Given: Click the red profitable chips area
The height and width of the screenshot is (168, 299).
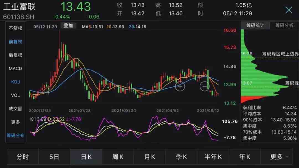Looking at the screenshot, I should click(x=250, y=99).
